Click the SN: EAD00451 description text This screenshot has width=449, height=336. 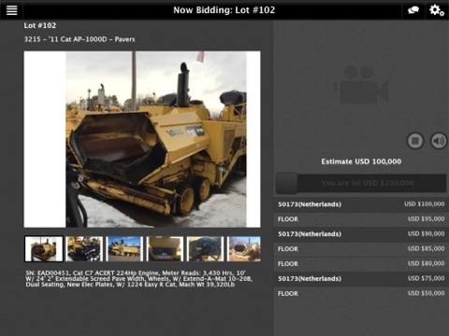[139, 279]
